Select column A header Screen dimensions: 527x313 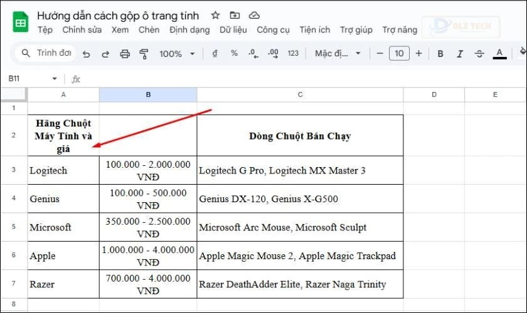[x=63, y=95]
